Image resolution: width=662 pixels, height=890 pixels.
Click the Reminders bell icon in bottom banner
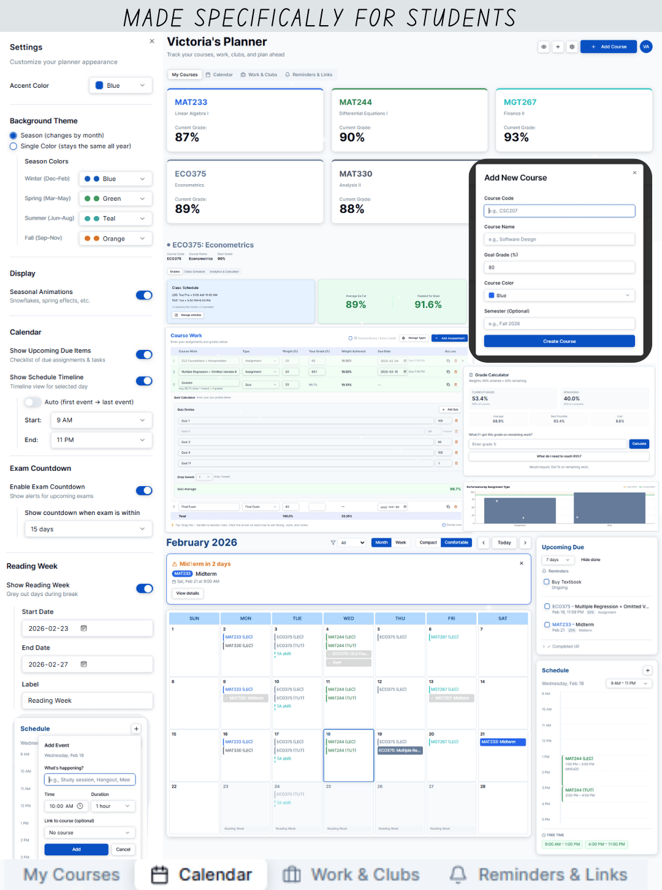pyautogui.click(x=458, y=875)
